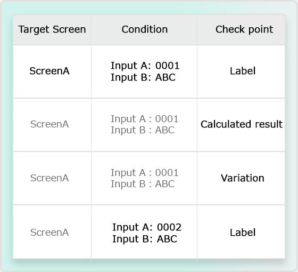Click grayed 'Input A : 0001' in Variation row

click(x=145, y=173)
